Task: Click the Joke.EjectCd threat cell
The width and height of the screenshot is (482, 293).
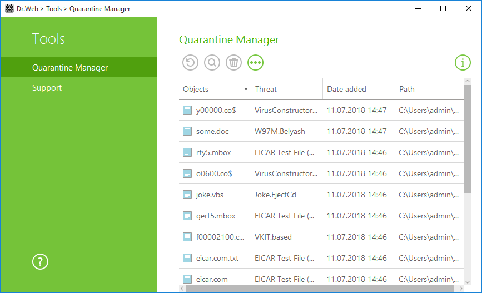Action: (x=275, y=195)
